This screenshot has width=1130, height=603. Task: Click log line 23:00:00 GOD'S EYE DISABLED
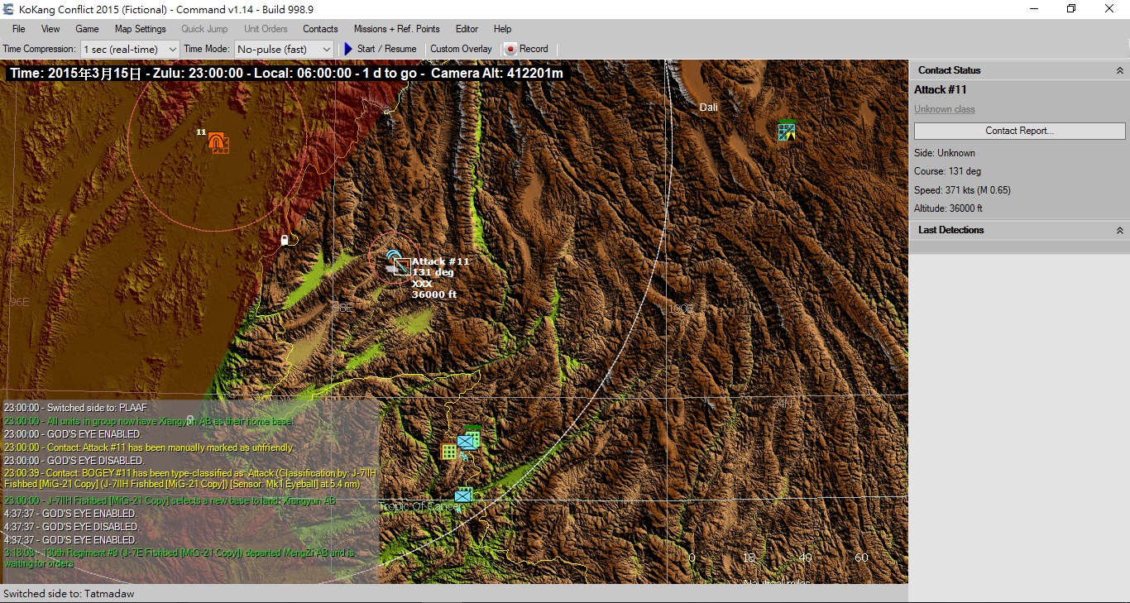point(73,461)
